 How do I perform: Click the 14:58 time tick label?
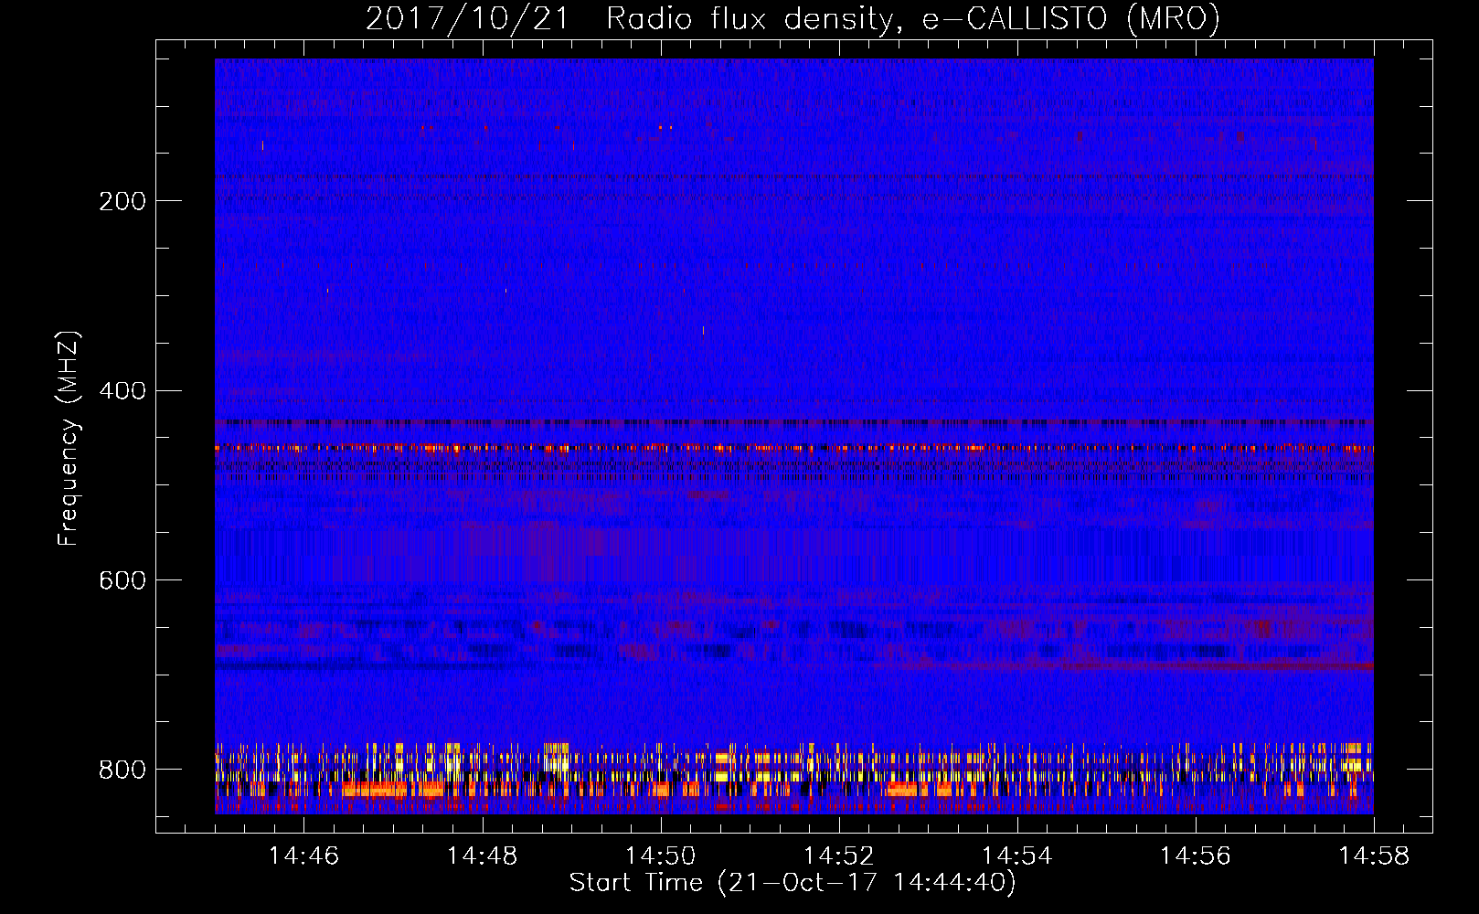point(1374,856)
